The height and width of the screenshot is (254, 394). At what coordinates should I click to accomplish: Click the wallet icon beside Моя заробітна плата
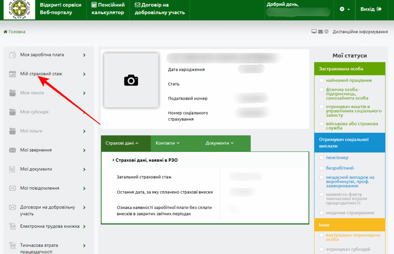pyautogui.click(x=12, y=55)
